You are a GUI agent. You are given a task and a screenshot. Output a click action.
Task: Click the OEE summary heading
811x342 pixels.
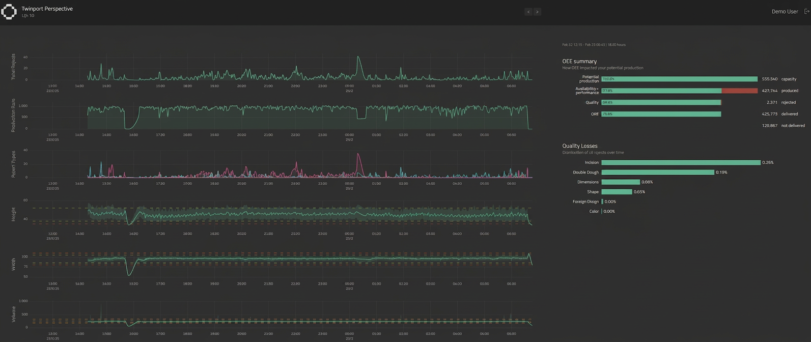[x=579, y=61]
